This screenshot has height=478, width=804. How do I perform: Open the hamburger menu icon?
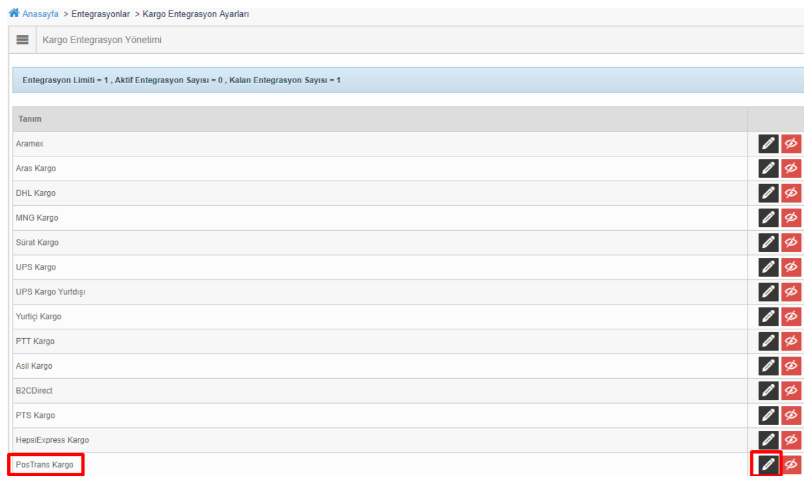22,40
